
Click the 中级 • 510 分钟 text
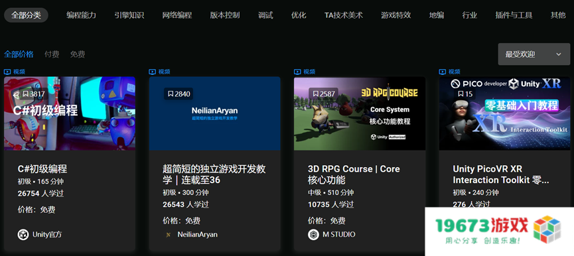pyautogui.click(x=330, y=192)
